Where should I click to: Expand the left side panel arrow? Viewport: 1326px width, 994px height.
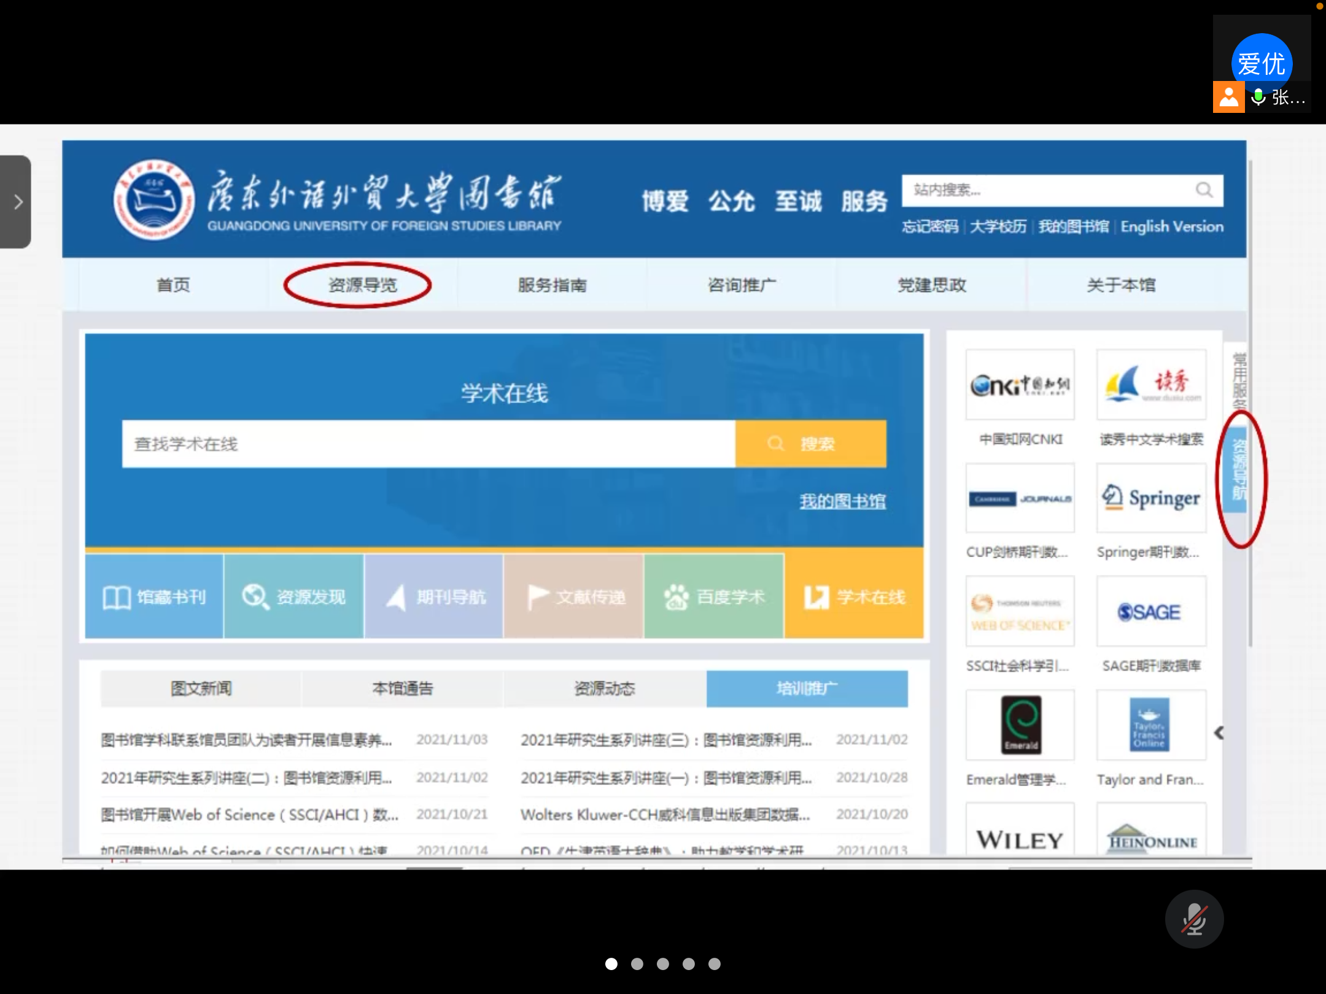click(x=17, y=202)
